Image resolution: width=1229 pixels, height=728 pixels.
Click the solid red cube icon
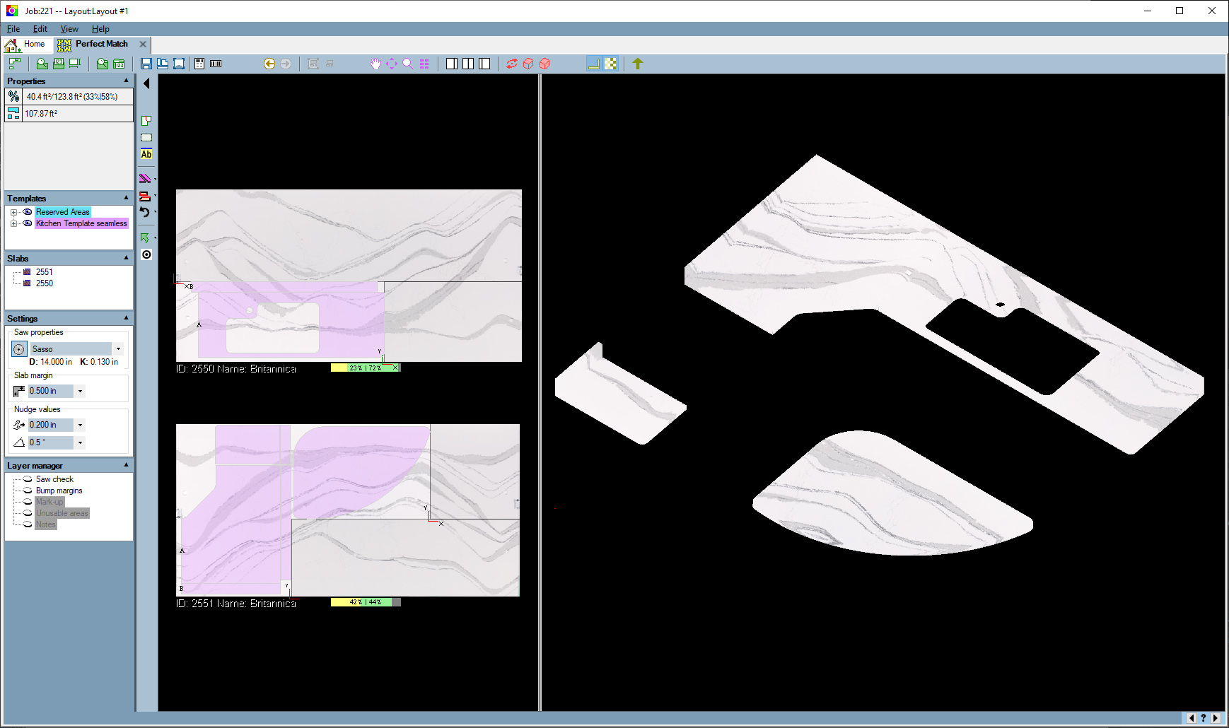(x=544, y=64)
